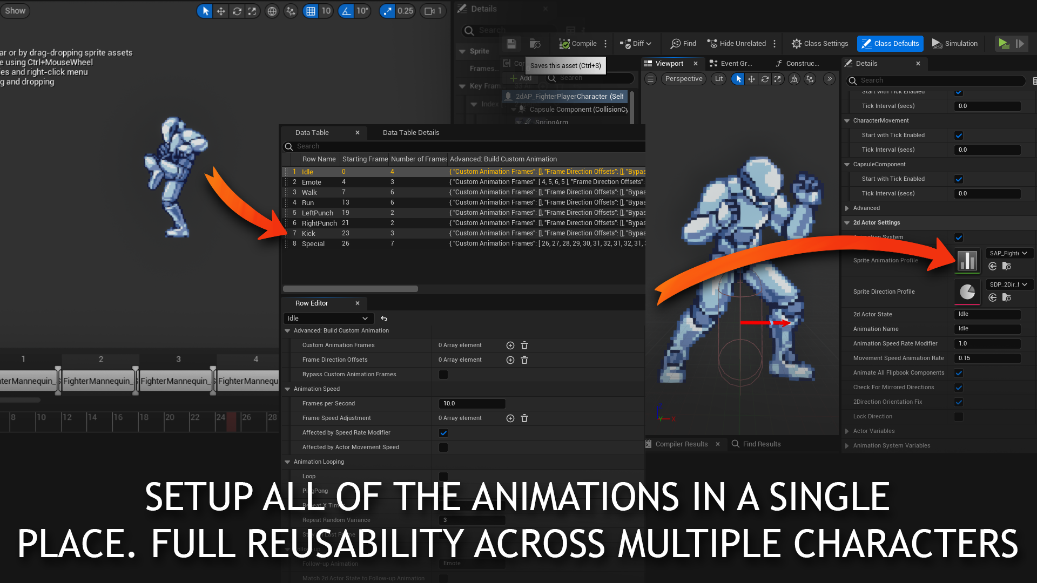This screenshot has width=1037, height=583.
Task: Add an element to Custom Animation Frames
Action: [510, 345]
